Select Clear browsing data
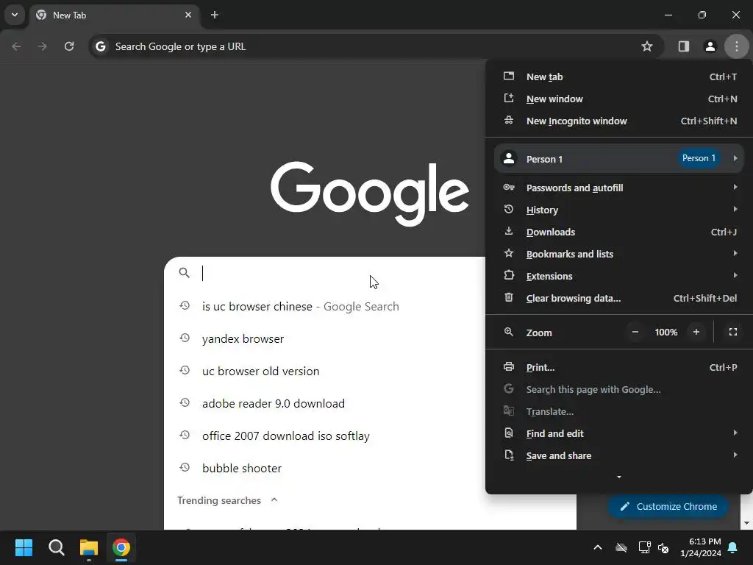This screenshot has width=753, height=565. pos(619,299)
